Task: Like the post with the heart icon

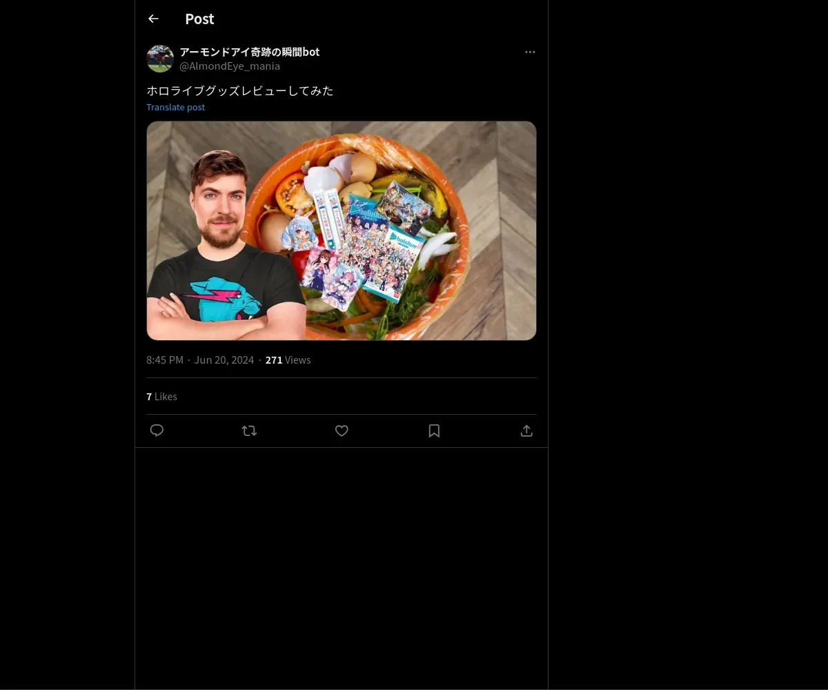Action: click(342, 431)
